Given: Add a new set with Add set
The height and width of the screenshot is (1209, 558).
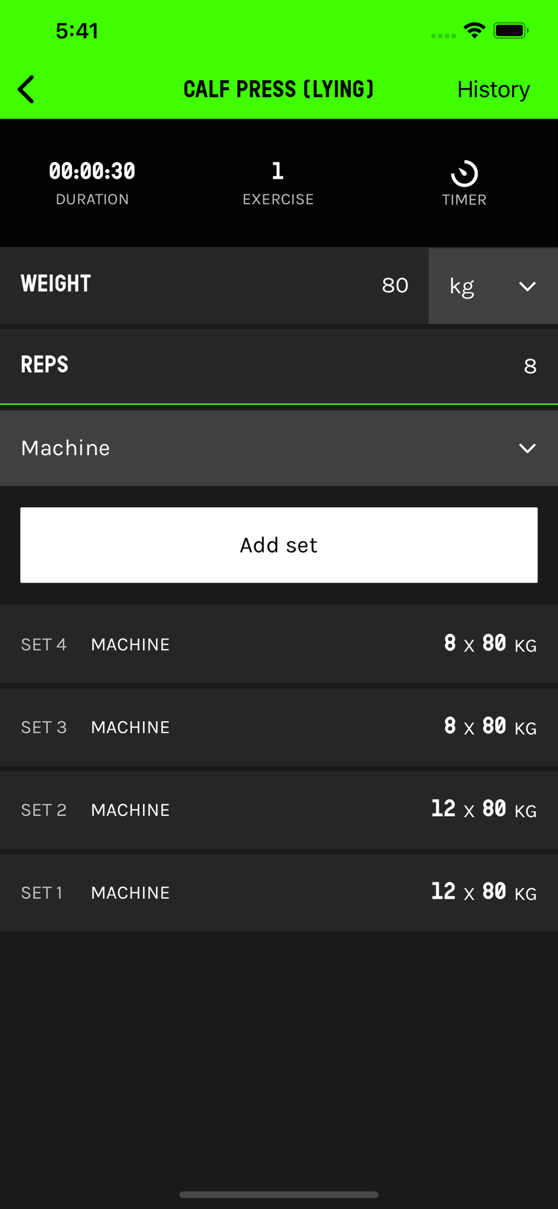Looking at the screenshot, I should tap(279, 545).
